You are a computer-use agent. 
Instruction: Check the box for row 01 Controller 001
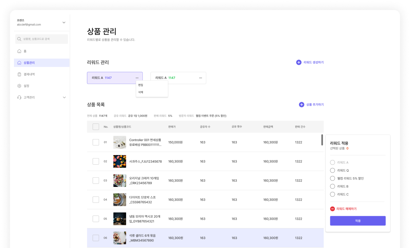click(96, 142)
